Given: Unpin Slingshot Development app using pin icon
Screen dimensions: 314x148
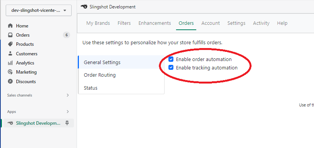Looking at the screenshot, I should tap(67, 123).
